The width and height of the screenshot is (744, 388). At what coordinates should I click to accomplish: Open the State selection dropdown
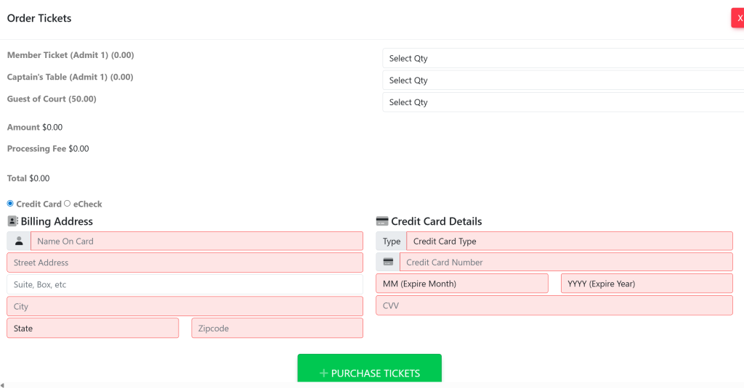coord(92,329)
